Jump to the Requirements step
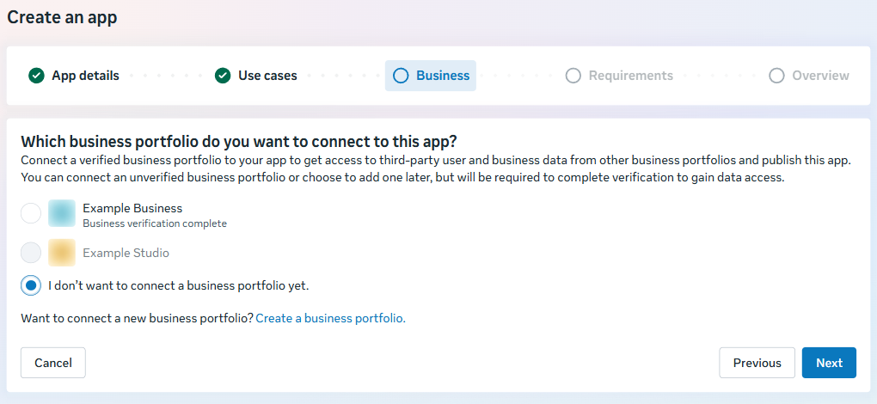The width and height of the screenshot is (877, 404). [x=619, y=76]
